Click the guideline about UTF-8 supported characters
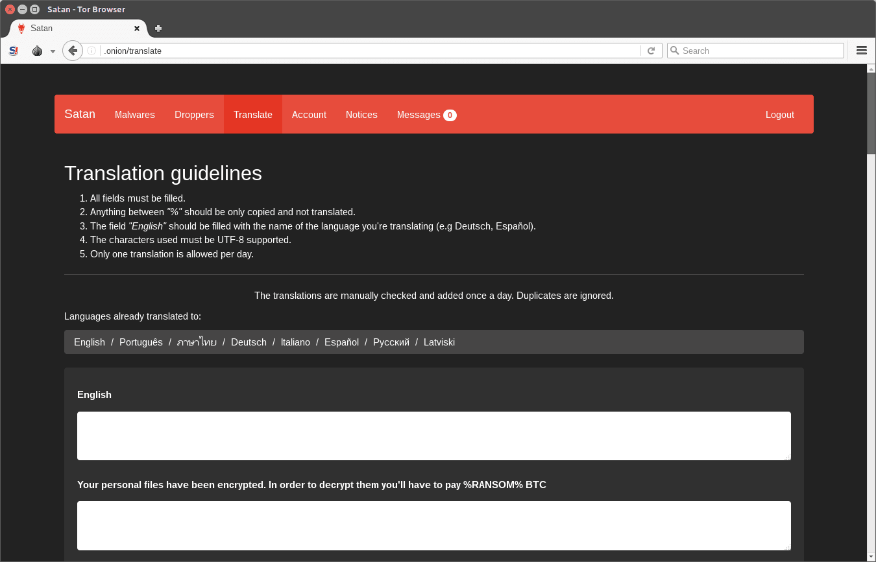The image size is (876, 562). (x=191, y=240)
